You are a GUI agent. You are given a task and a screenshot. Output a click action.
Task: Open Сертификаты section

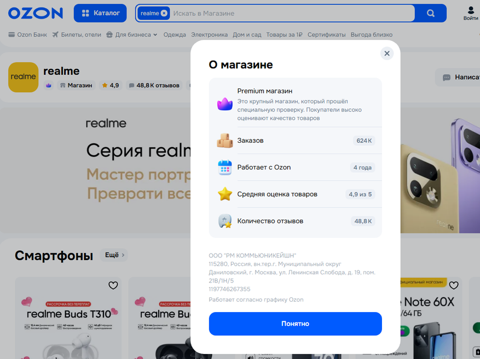326,34
